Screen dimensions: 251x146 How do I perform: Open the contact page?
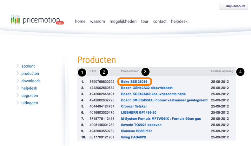(x=160, y=21)
